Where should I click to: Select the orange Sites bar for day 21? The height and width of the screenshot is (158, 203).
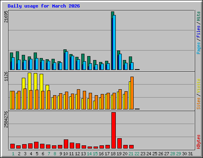click(132, 93)
